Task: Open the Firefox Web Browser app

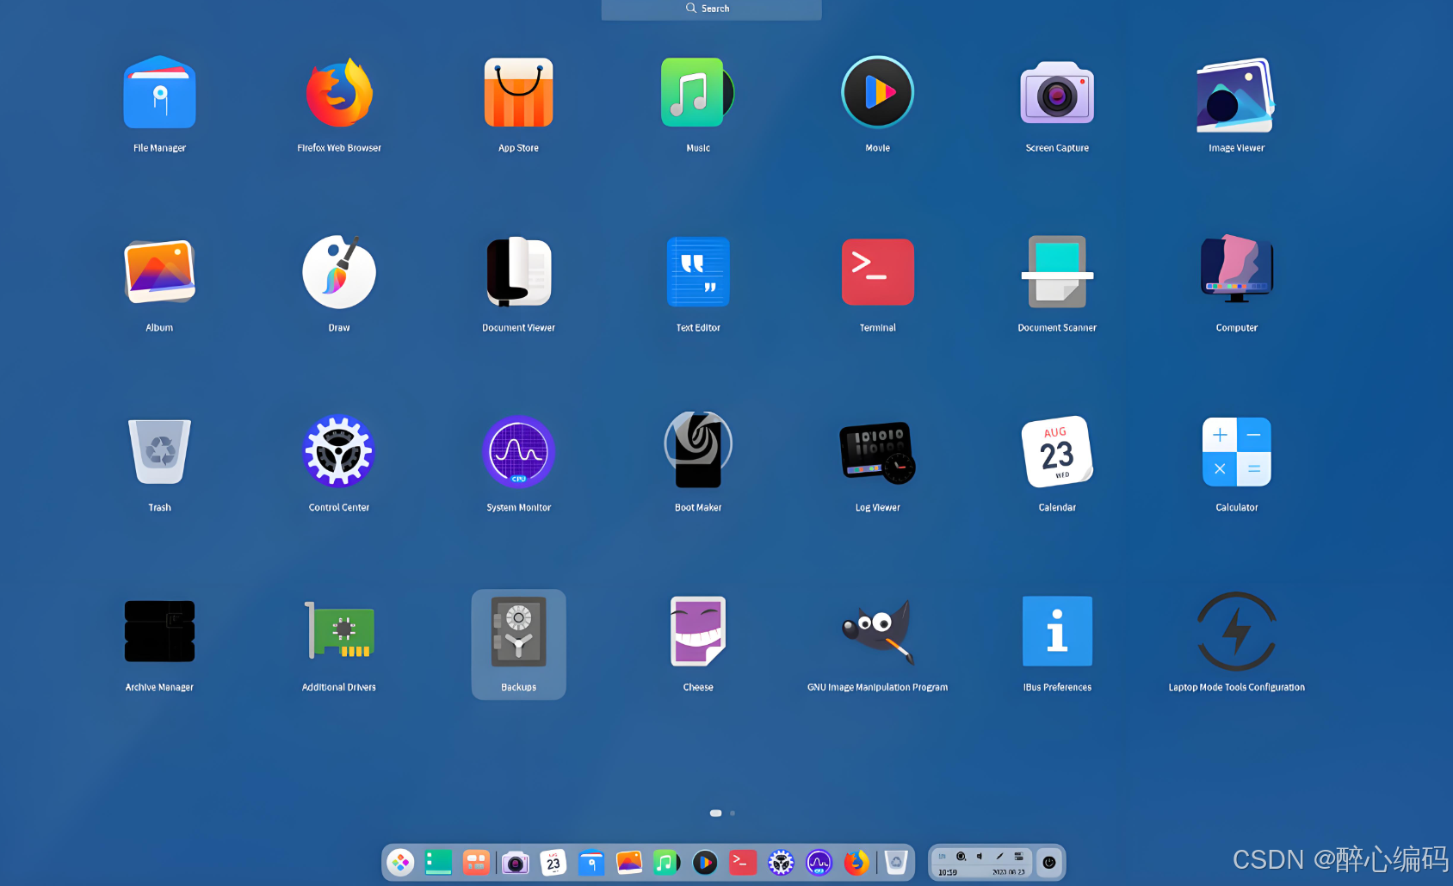Action: (339, 95)
